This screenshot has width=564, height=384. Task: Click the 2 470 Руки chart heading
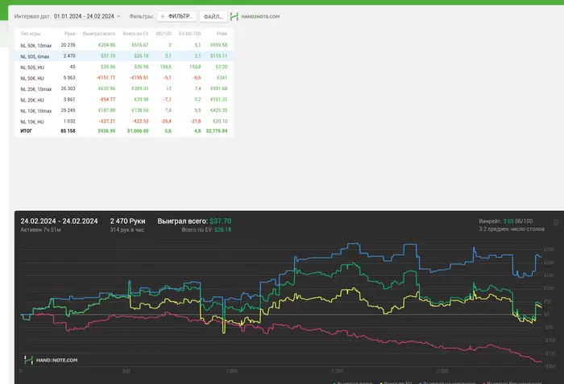click(x=127, y=221)
